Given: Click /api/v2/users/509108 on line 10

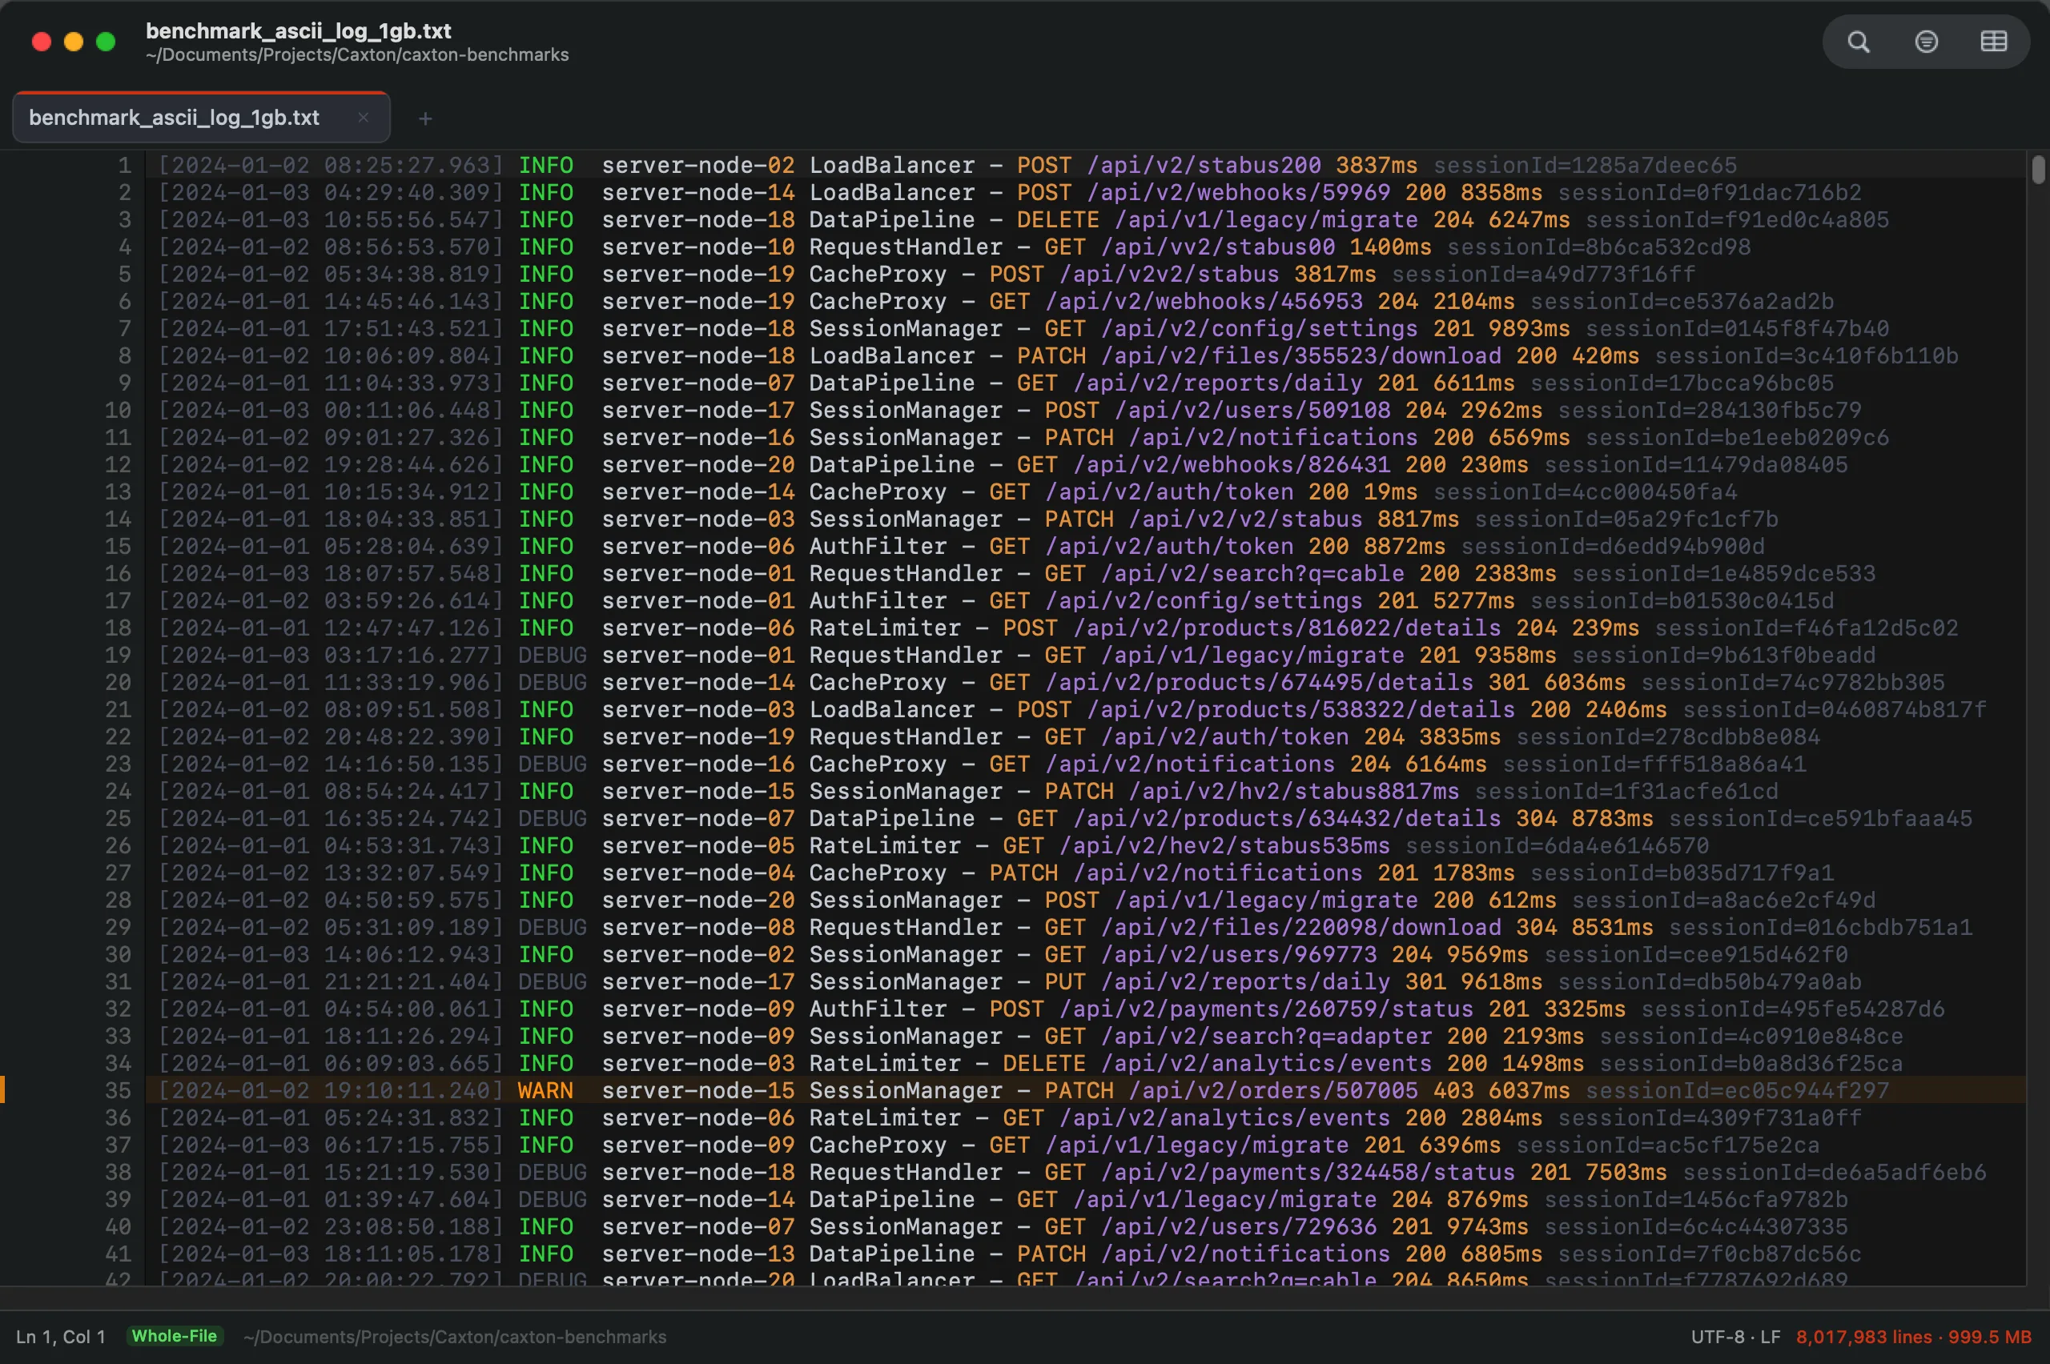Looking at the screenshot, I should 1253,410.
